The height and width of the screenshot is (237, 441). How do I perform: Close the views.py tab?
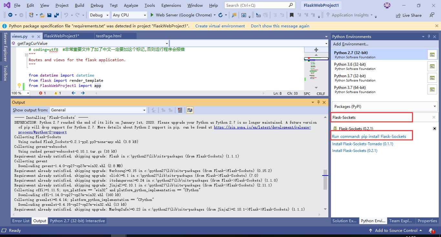click(38, 37)
